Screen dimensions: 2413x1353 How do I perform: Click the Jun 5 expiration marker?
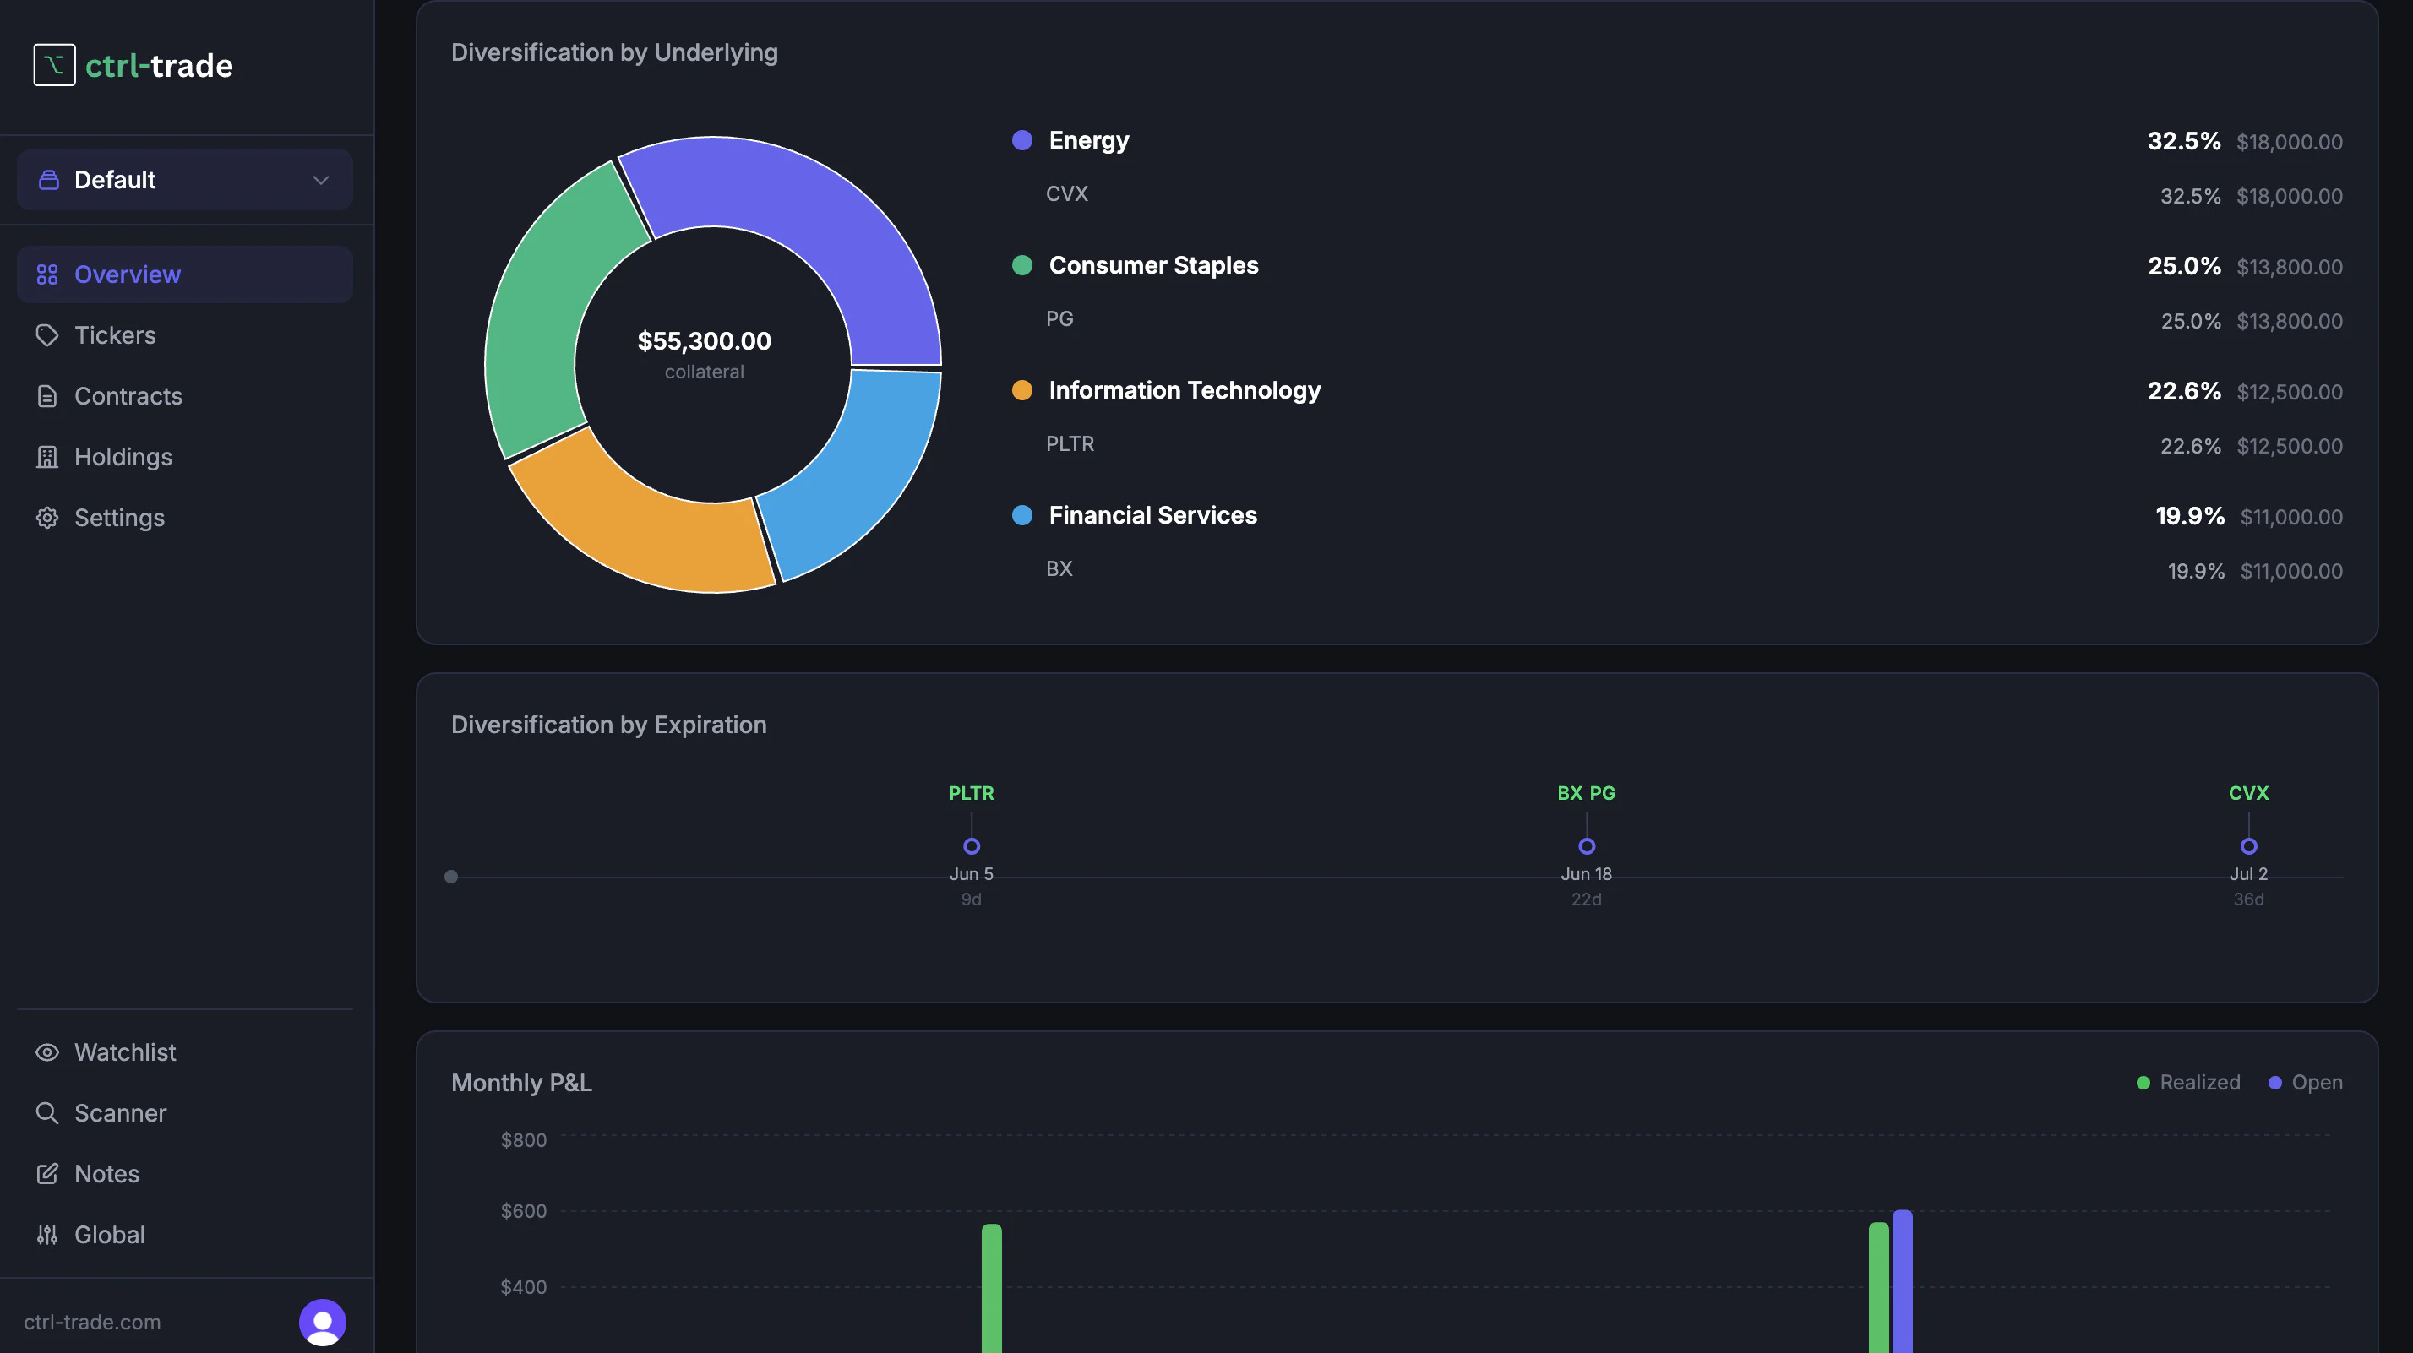tap(972, 846)
